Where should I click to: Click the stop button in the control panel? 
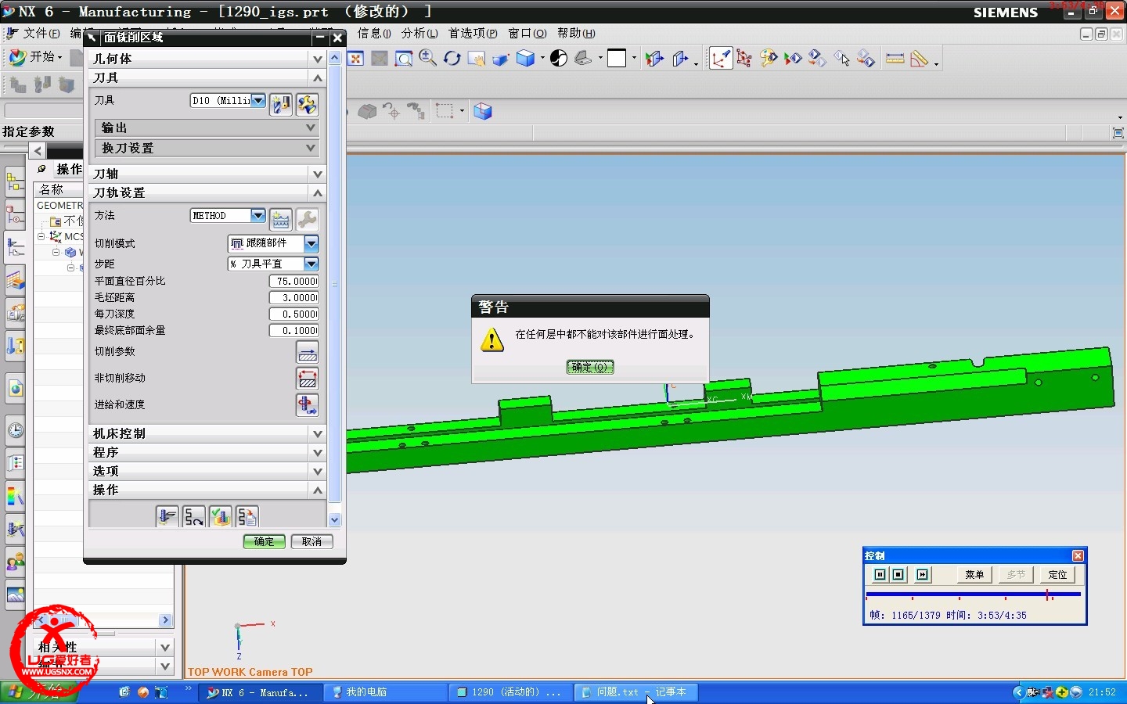(898, 575)
